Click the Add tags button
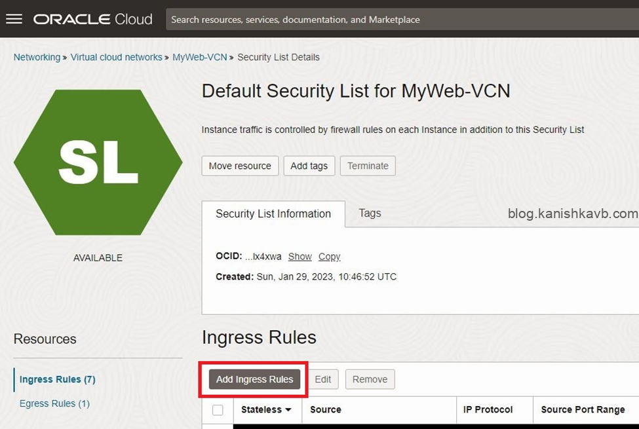 click(x=309, y=166)
